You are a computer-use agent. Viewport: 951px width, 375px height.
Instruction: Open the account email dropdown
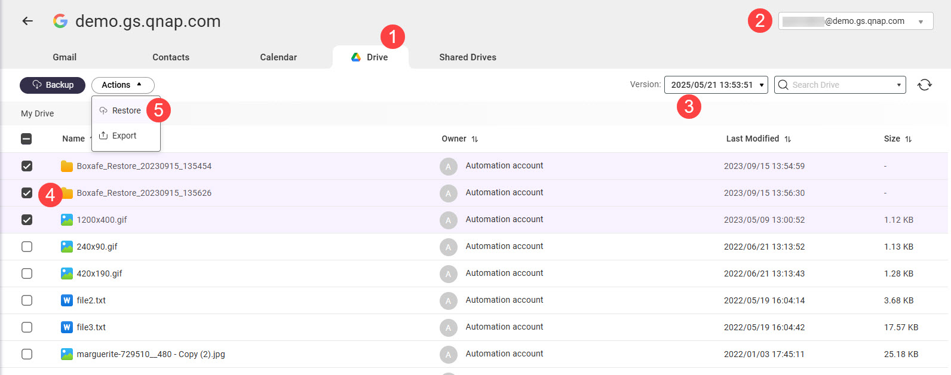(855, 21)
